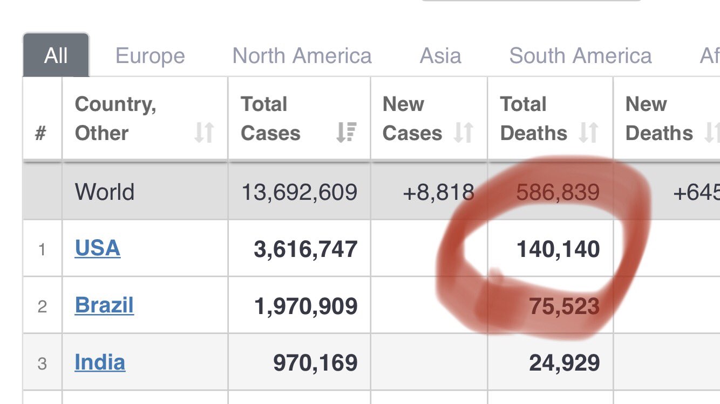Open the USA country link

pos(98,248)
